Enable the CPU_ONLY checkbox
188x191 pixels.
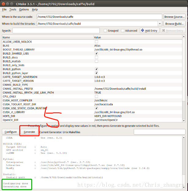(x=96, y=96)
